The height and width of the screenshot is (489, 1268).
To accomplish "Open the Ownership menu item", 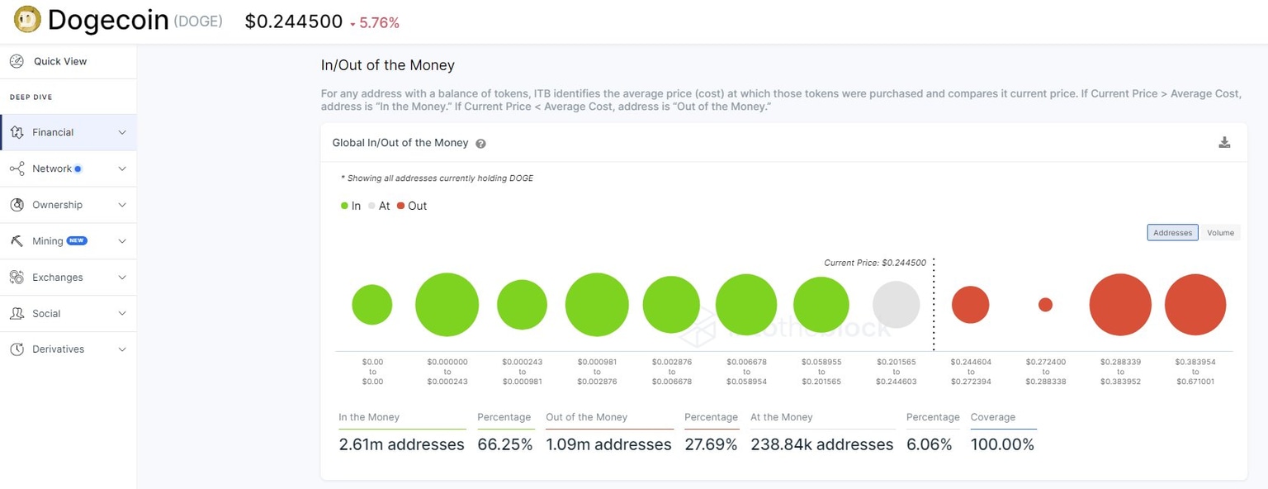I will (58, 205).
